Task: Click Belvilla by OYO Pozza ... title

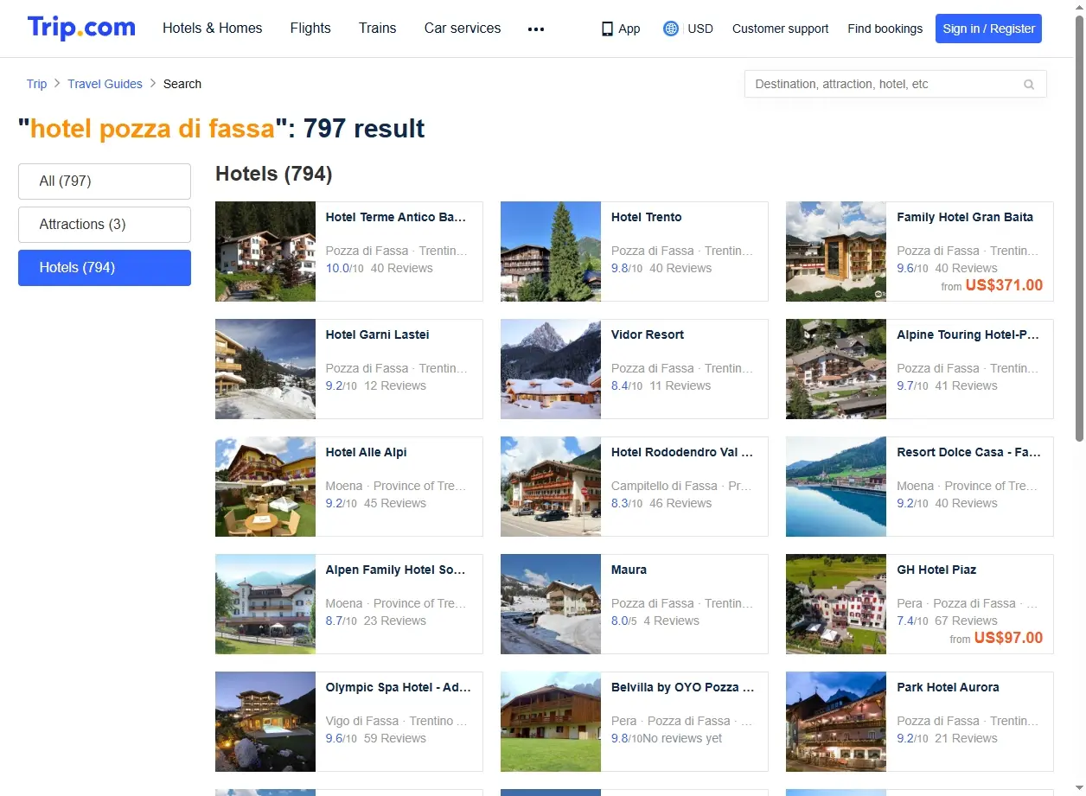Action: tap(683, 687)
